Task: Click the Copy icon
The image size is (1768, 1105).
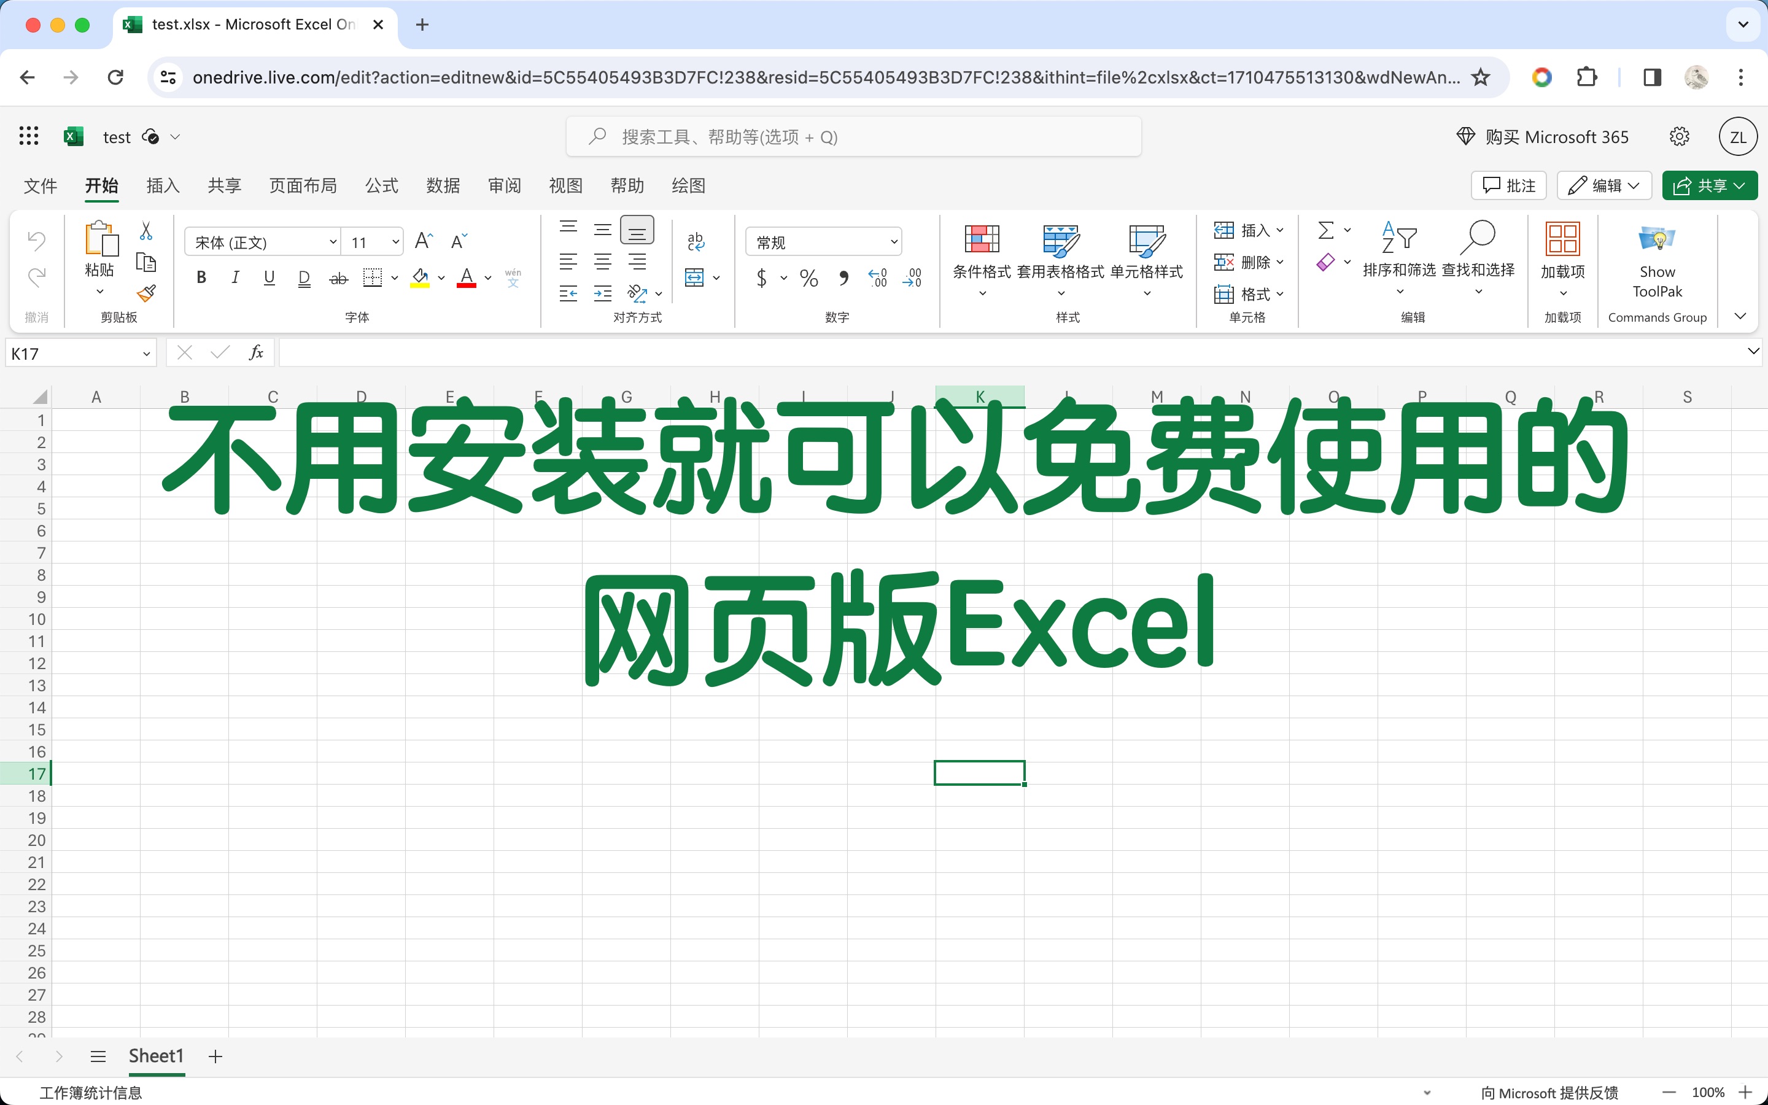Action: coord(146,262)
